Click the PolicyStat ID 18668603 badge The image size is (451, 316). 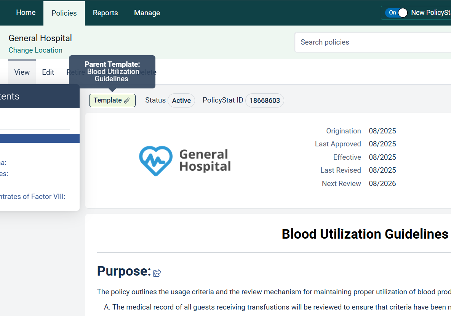tap(265, 101)
